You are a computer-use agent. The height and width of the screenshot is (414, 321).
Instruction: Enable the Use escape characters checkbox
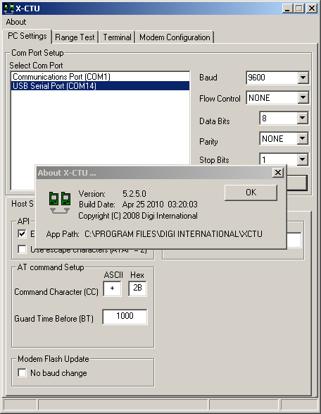point(22,249)
